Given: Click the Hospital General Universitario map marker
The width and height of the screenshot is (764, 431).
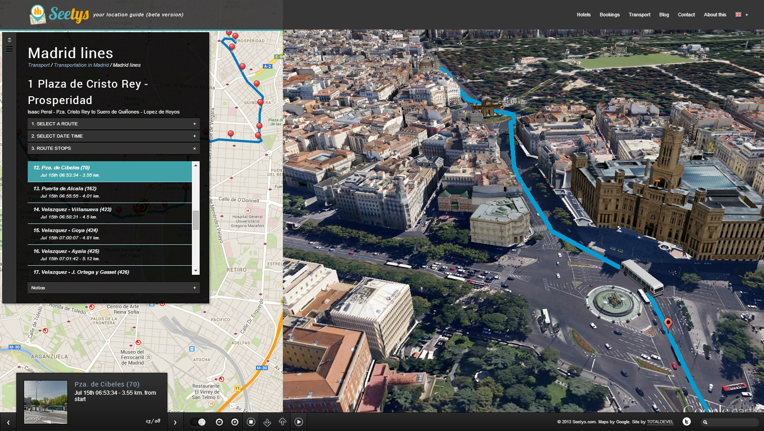Looking at the screenshot, I should (248, 211).
